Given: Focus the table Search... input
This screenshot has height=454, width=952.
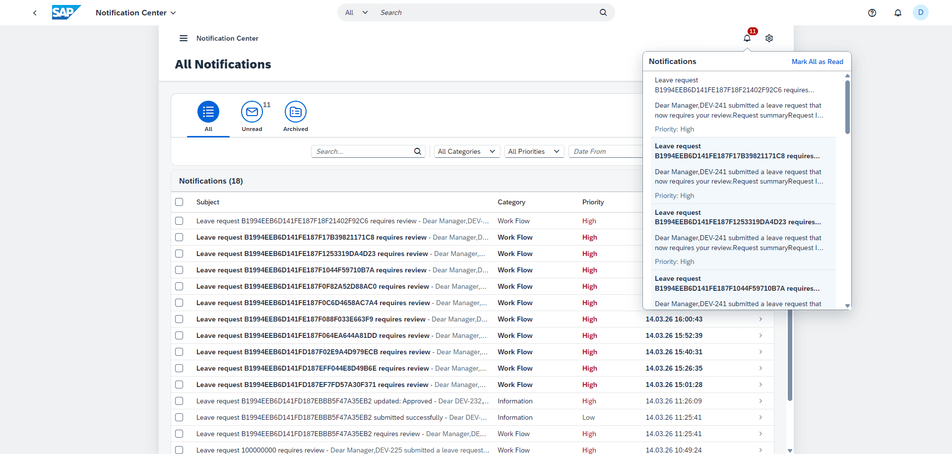Looking at the screenshot, I should pyautogui.click(x=362, y=151).
